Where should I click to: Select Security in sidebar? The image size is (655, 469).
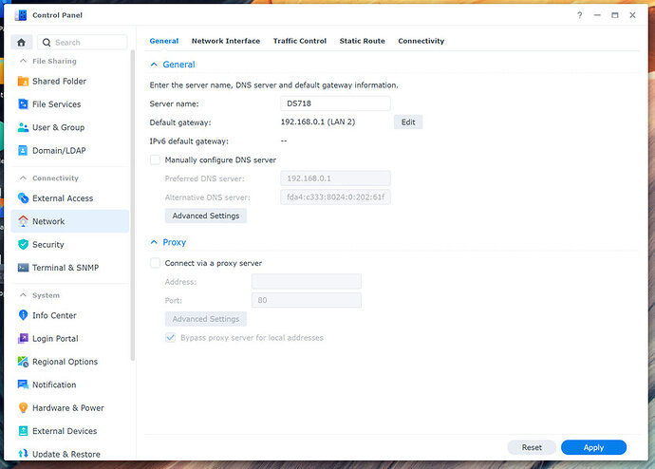[69, 244]
